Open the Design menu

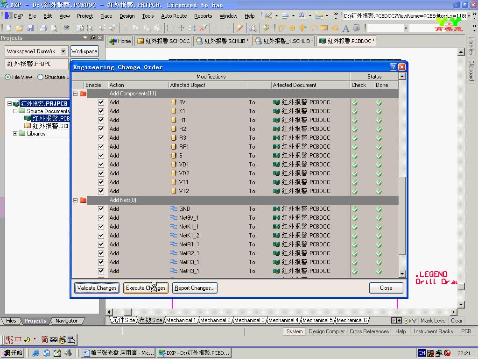pyautogui.click(x=127, y=16)
